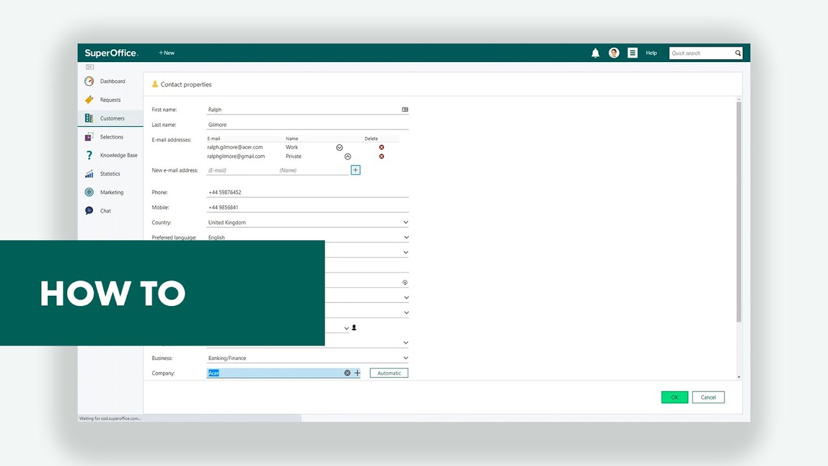
Task: Click the Quick search magnifier icon
Action: pos(737,53)
